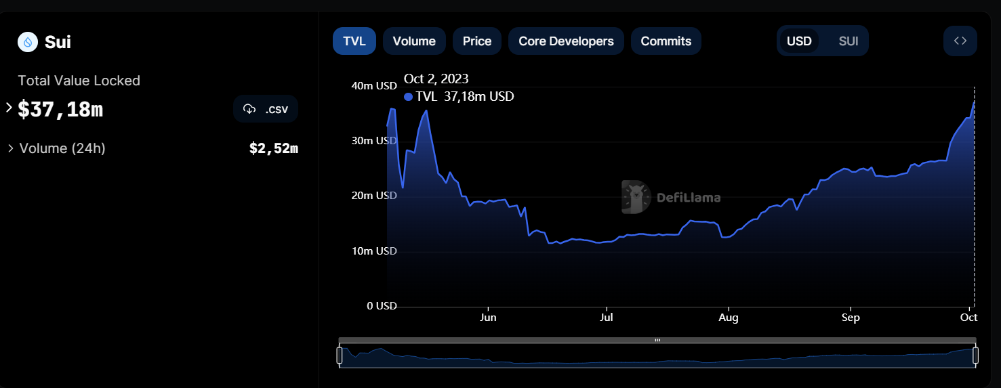Click the mini overview chart in range selector
This screenshot has width=1001, height=388.
point(657,356)
